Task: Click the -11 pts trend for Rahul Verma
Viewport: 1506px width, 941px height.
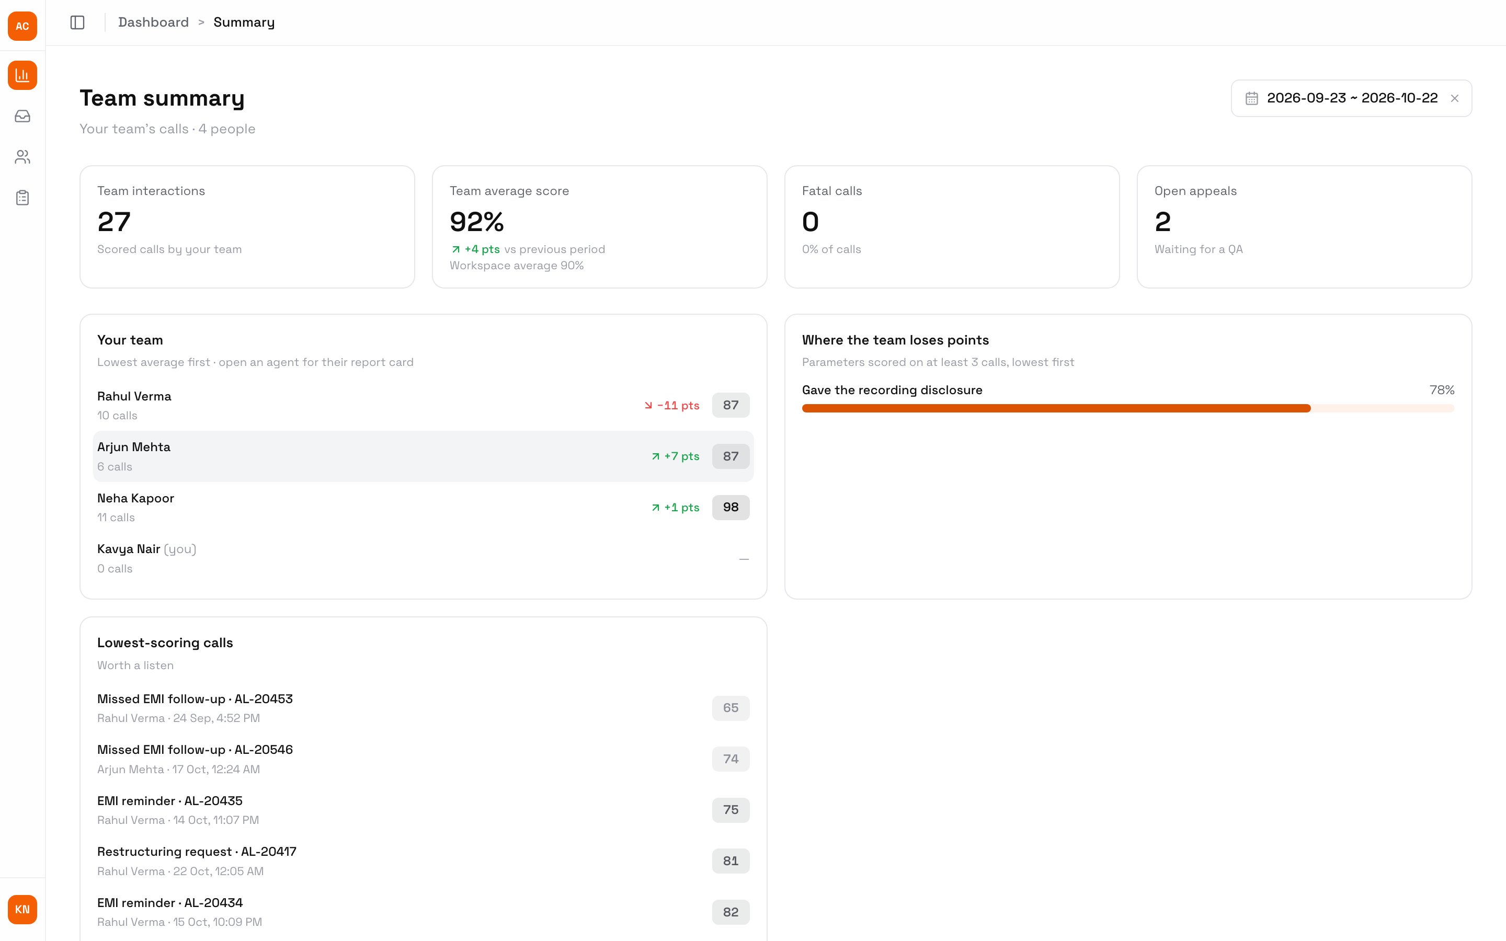Action: click(x=671, y=406)
